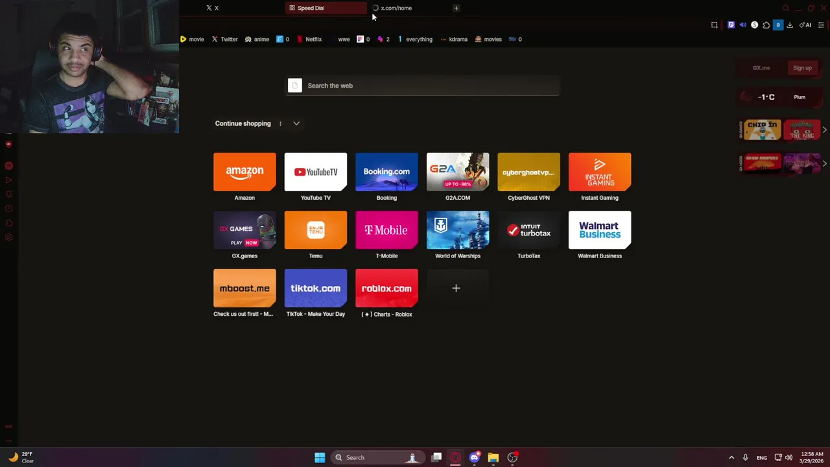Switch to the x.com/home tab

coord(409,8)
